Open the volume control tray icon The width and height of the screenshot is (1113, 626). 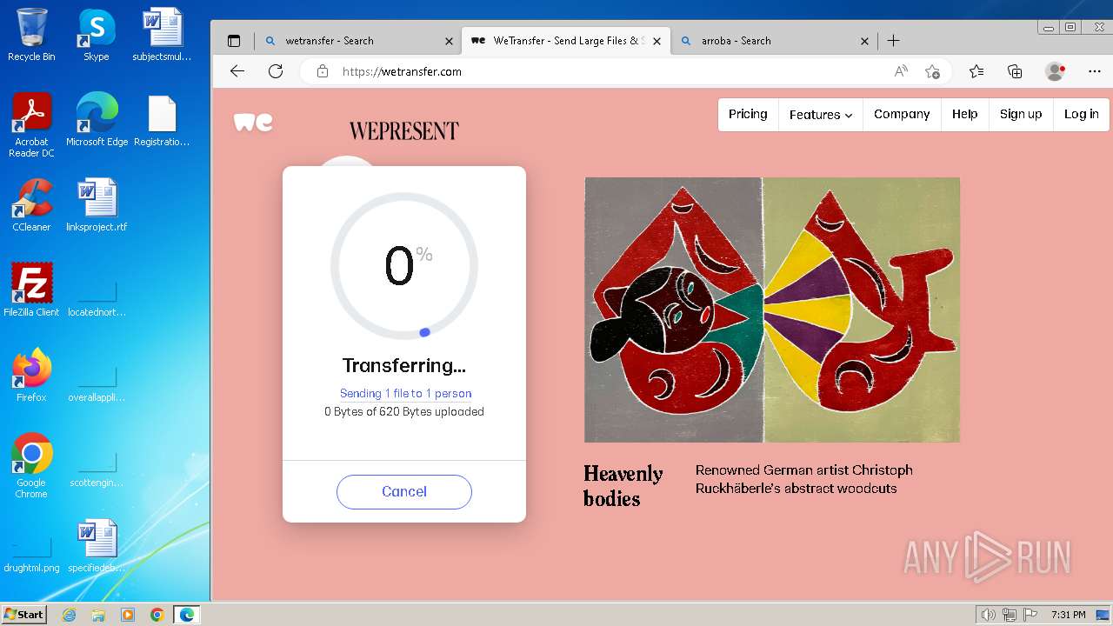pos(988,615)
